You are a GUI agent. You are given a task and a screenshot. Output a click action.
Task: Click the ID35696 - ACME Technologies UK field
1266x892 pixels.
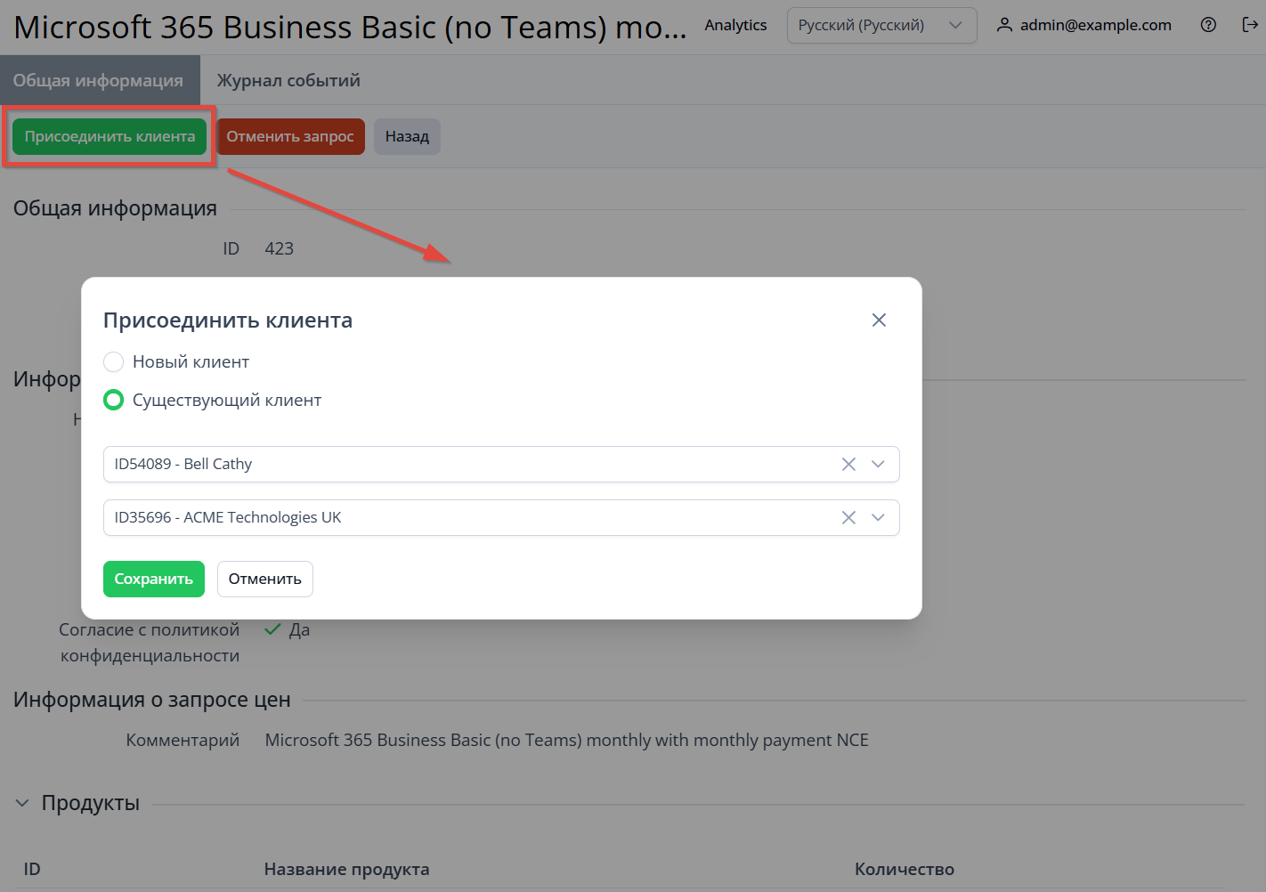[x=501, y=517]
